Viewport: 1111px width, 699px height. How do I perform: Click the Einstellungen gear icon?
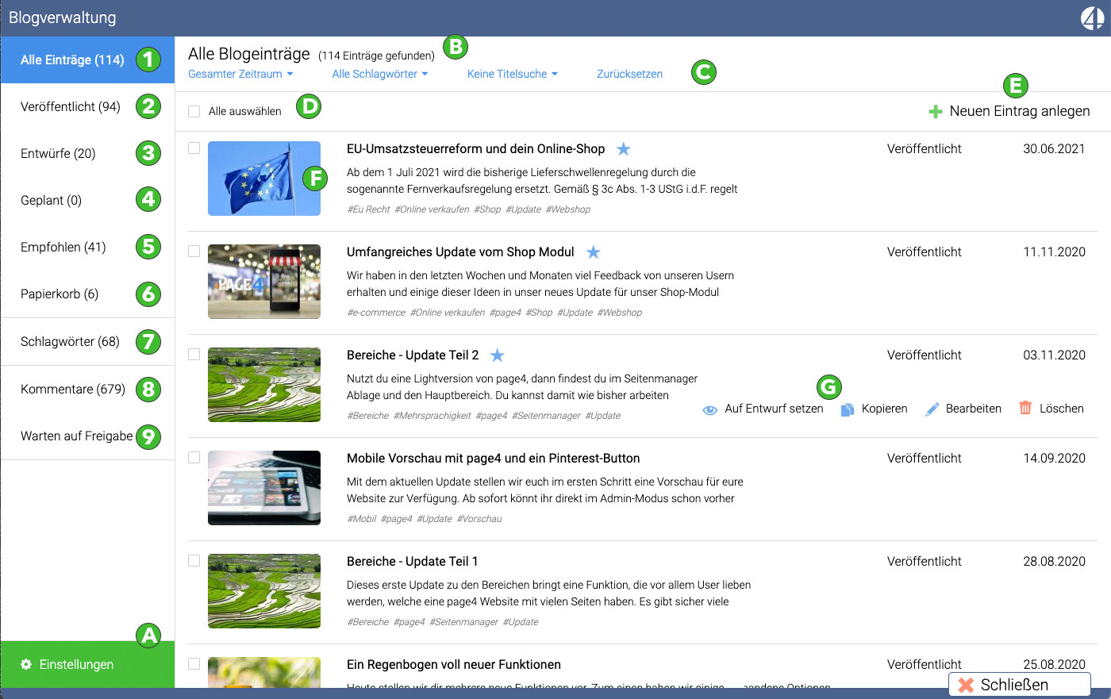coord(26,664)
